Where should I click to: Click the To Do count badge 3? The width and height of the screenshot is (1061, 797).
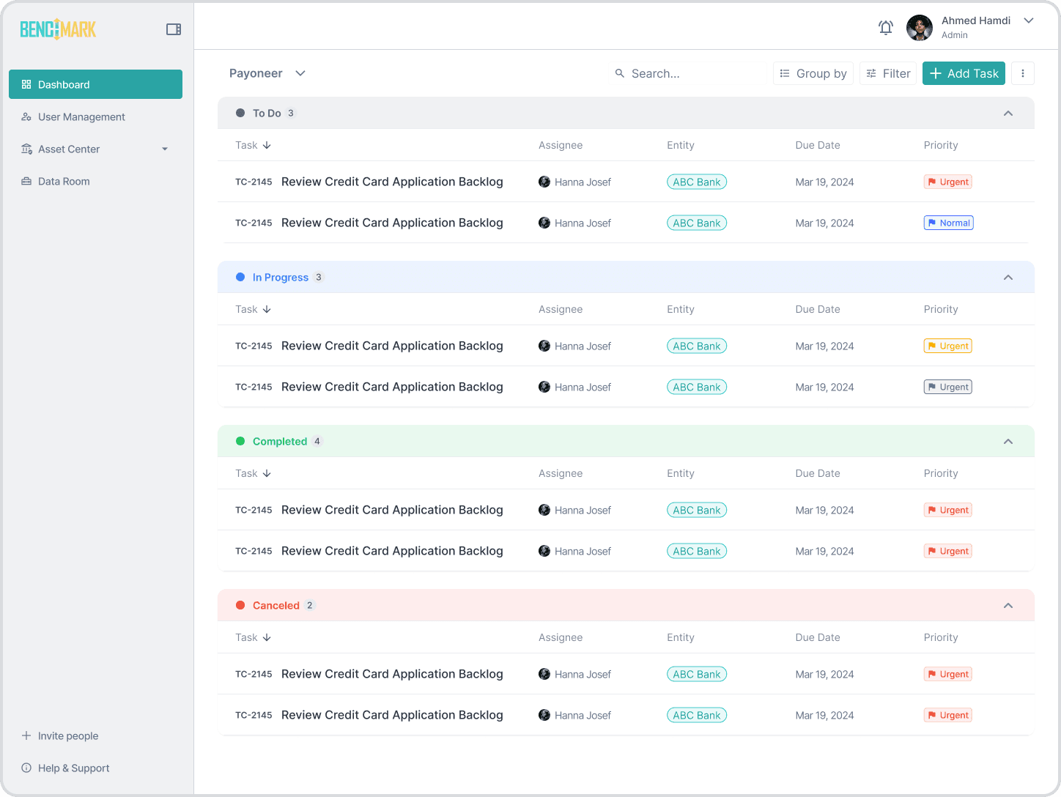(x=291, y=113)
